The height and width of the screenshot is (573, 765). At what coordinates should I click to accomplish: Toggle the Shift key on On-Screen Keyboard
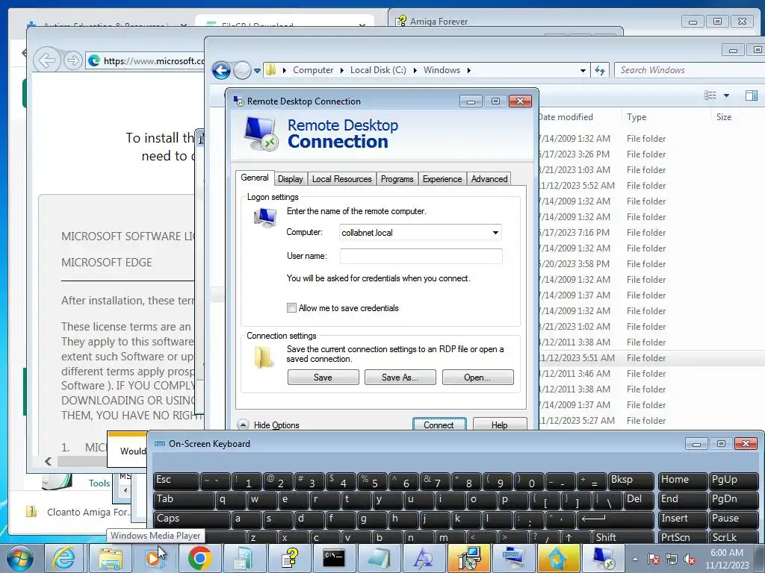(623, 537)
